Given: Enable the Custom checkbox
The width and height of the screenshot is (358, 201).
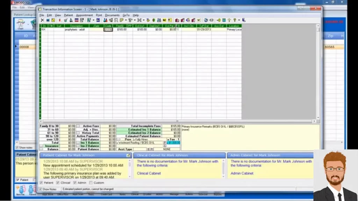Looking at the screenshot, I should coord(91,183).
